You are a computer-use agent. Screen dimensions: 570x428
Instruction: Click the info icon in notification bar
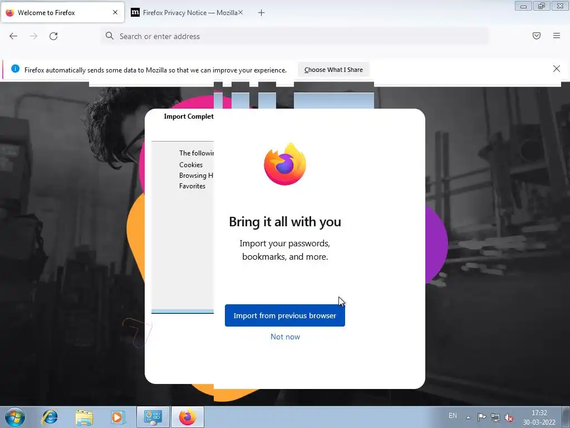pyautogui.click(x=15, y=69)
